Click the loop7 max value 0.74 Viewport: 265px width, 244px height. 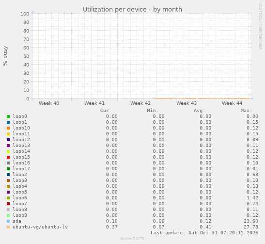coord(252,204)
